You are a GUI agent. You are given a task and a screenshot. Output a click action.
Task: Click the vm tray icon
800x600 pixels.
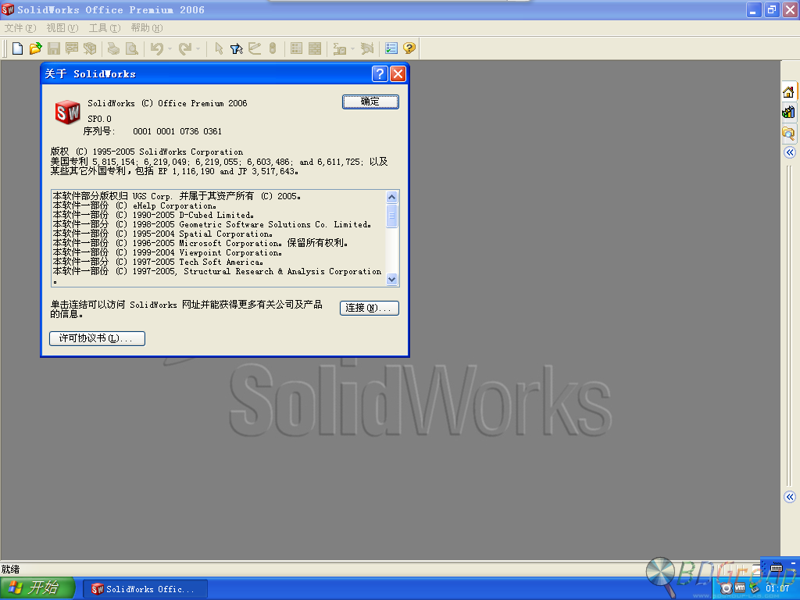tap(740, 588)
